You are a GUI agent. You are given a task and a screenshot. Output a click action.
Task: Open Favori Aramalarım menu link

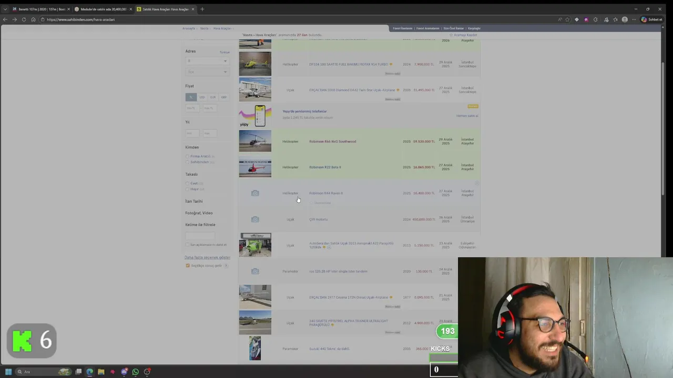(427, 28)
